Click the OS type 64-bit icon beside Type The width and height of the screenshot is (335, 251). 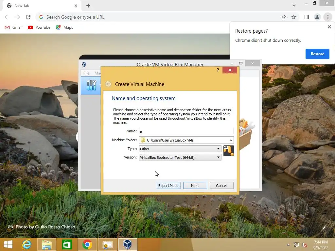point(229,151)
